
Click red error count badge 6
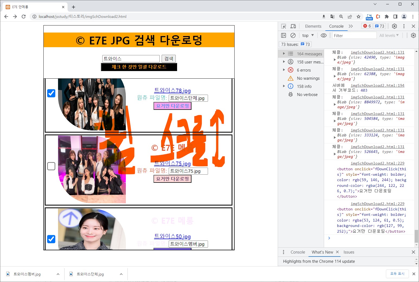click(367, 26)
